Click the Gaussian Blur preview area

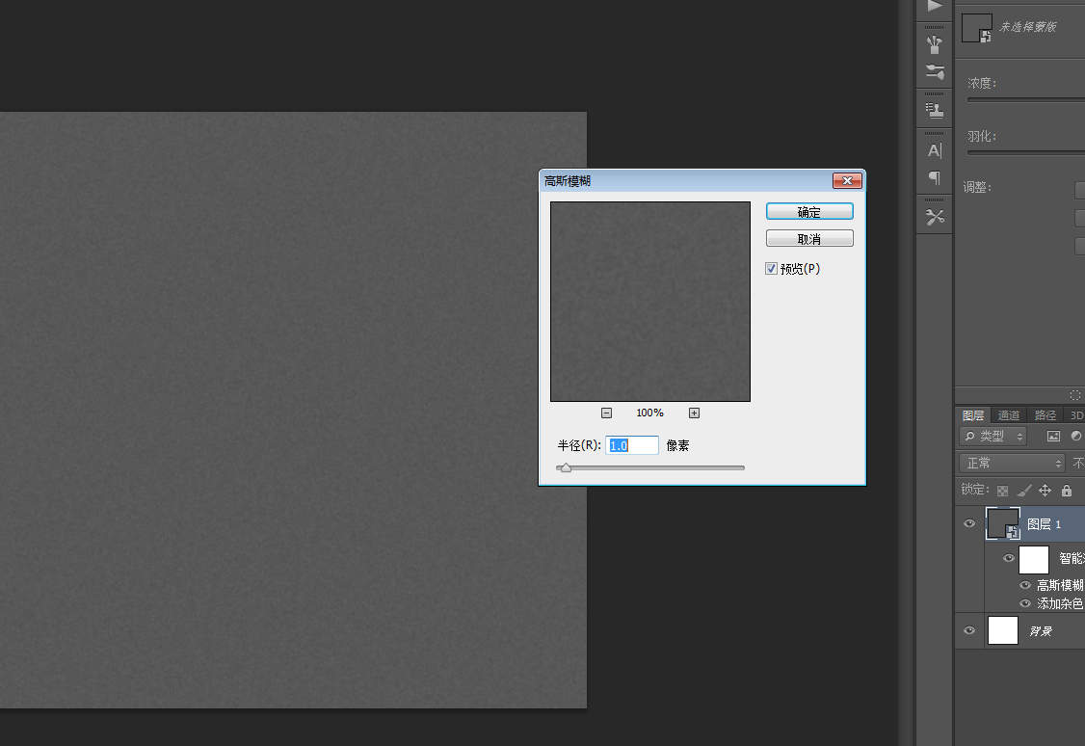650,302
